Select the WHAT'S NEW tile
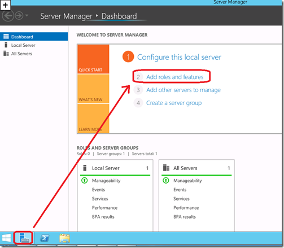The height and width of the screenshot is (248, 284). 93,89
